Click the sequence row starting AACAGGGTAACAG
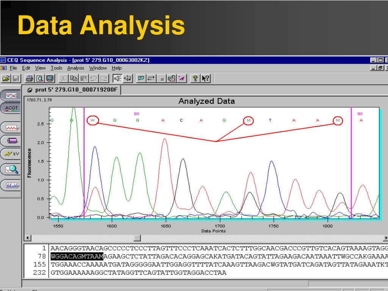The width and height of the screenshot is (388, 291). pos(219,248)
